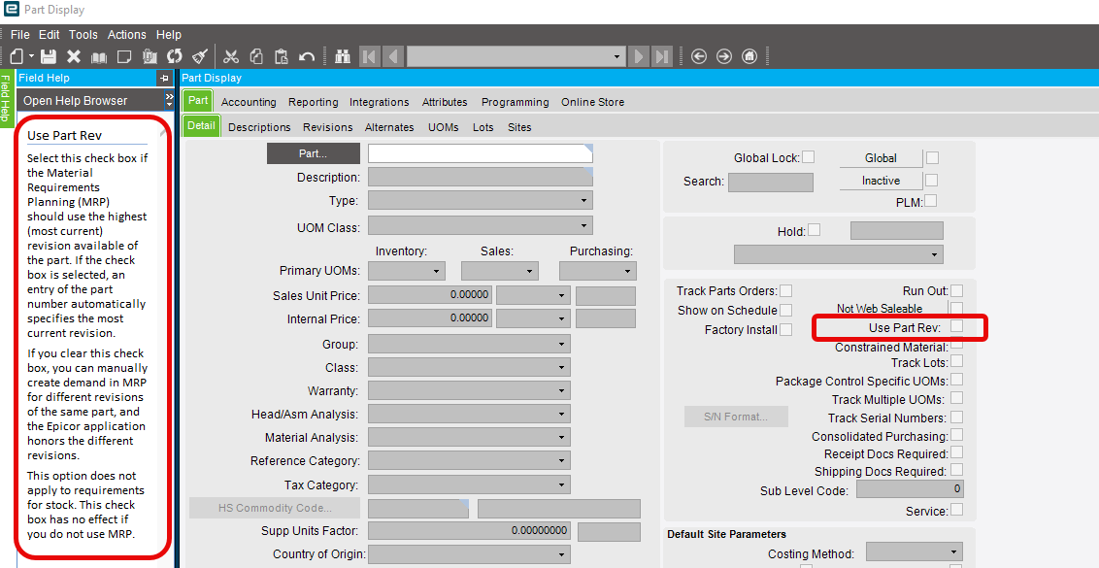Click the attachments clipboard toolbar icon
1099x568 pixels.
150,56
